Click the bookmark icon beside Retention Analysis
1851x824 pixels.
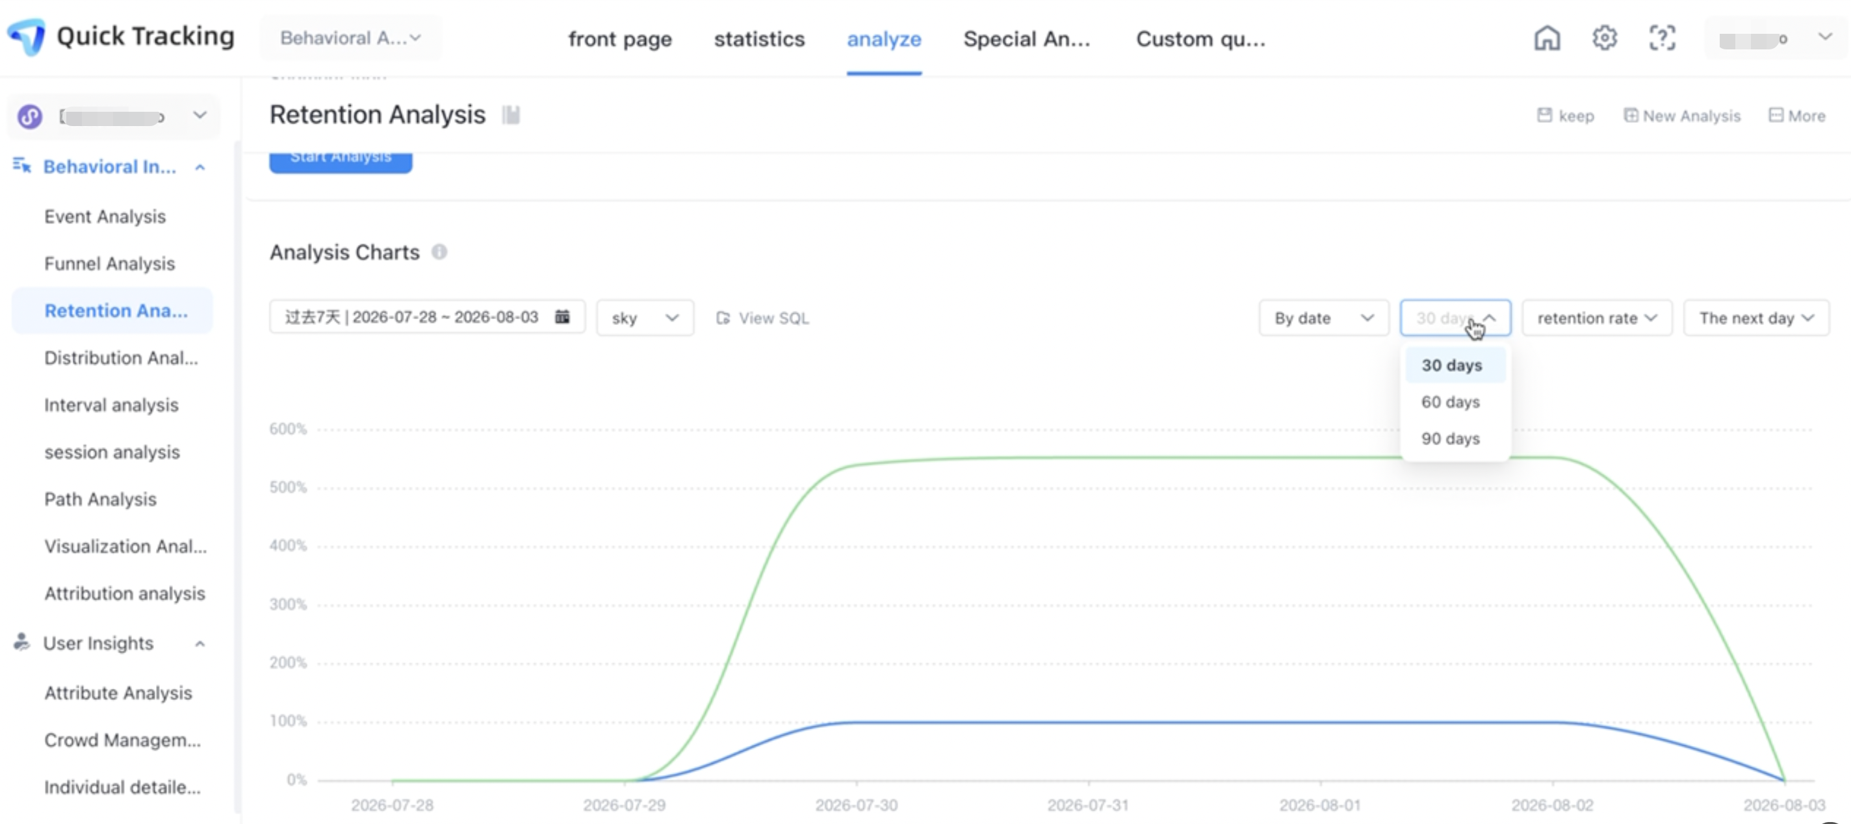(x=511, y=115)
